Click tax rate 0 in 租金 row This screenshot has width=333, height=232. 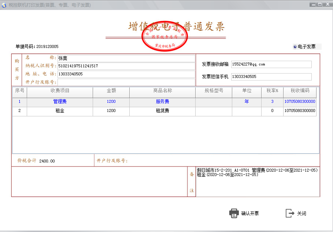(272, 111)
